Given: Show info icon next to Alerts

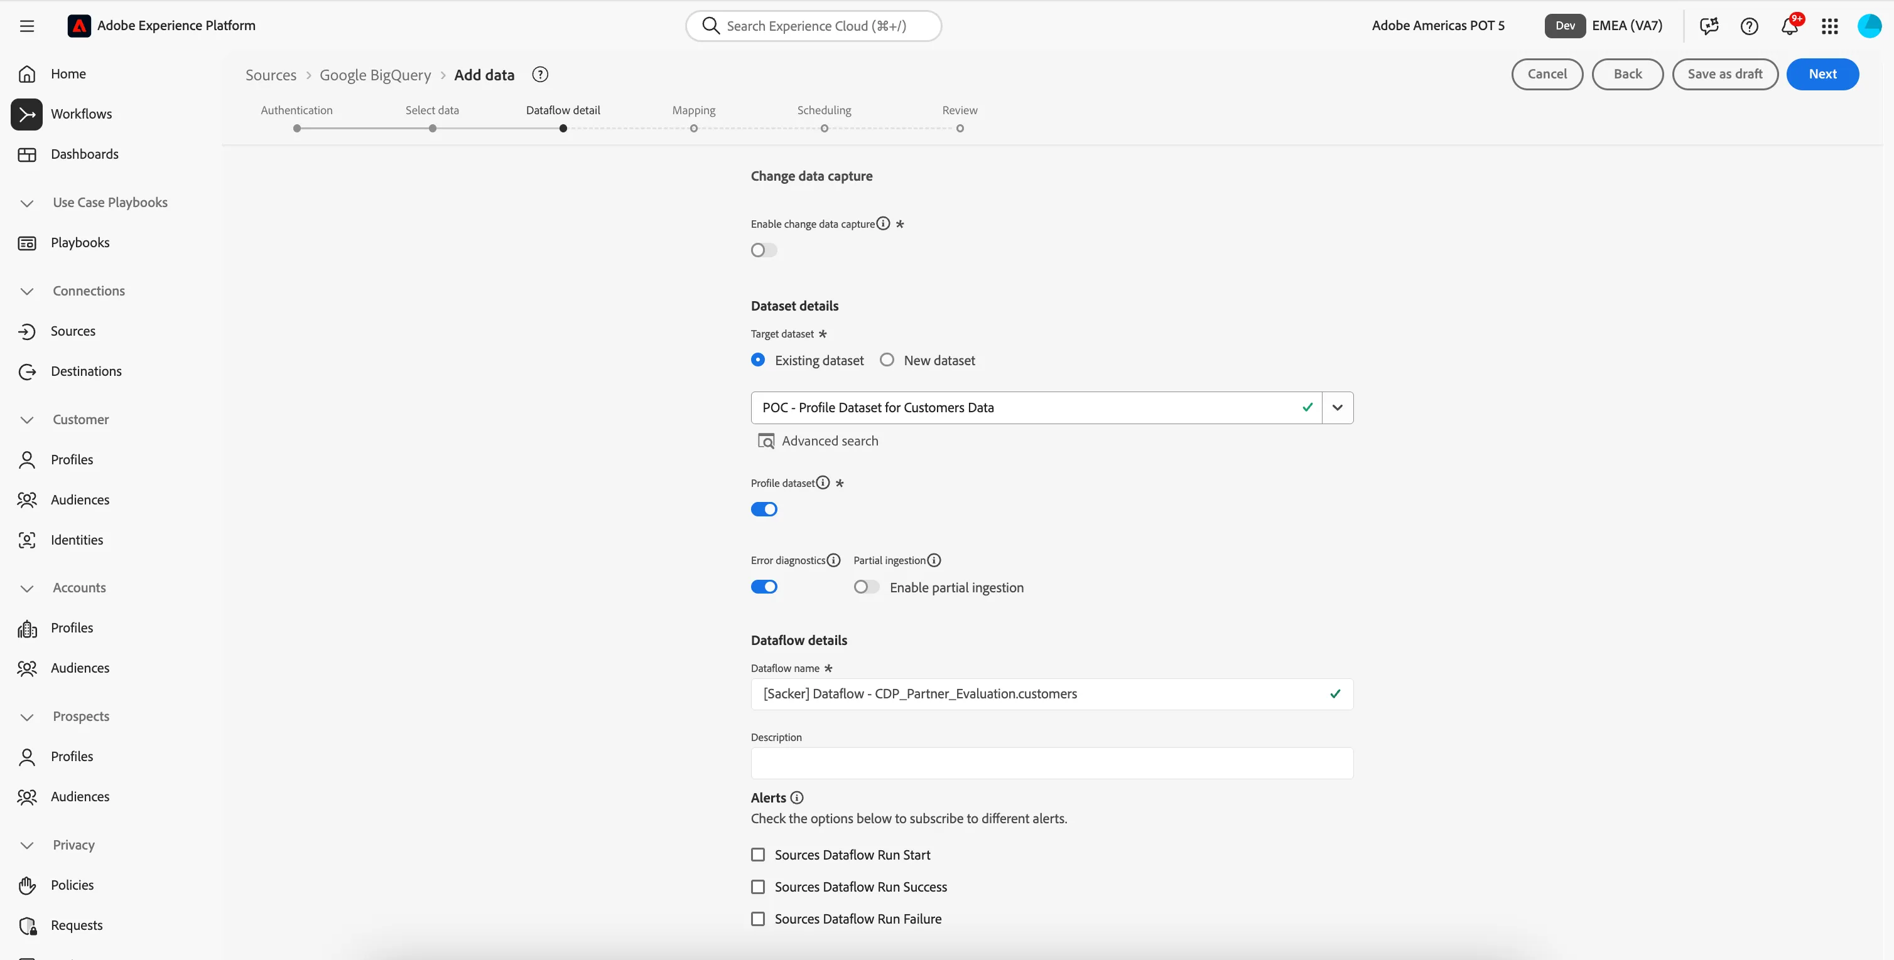Looking at the screenshot, I should [797, 797].
